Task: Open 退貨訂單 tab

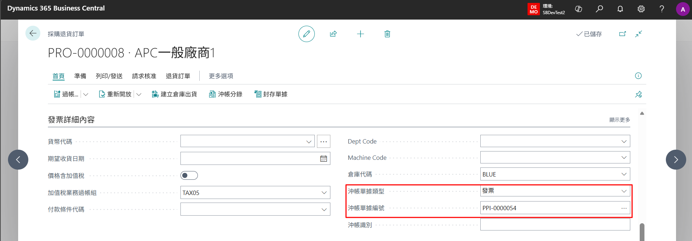Action: (178, 76)
